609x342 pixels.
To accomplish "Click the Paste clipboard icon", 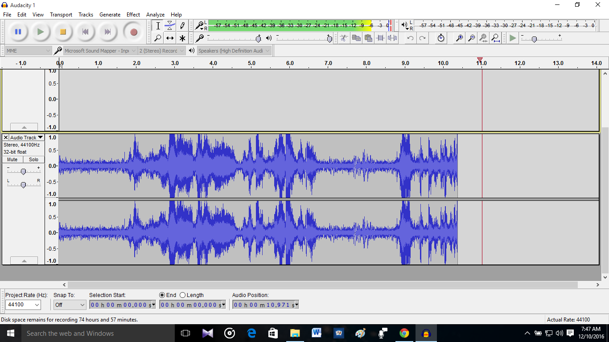I will 368,38.
